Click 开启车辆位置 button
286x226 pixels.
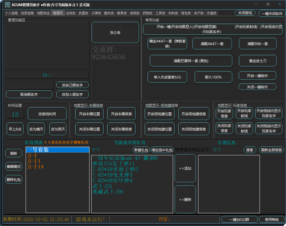pos(89,114)
